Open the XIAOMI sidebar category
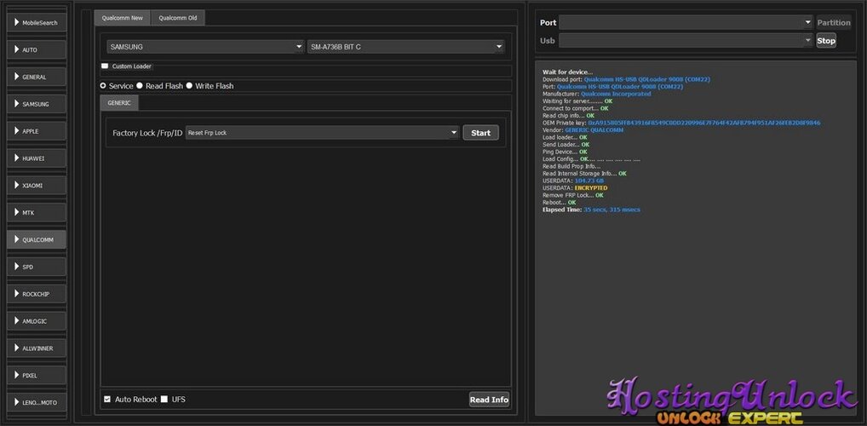 pos(37,186)
